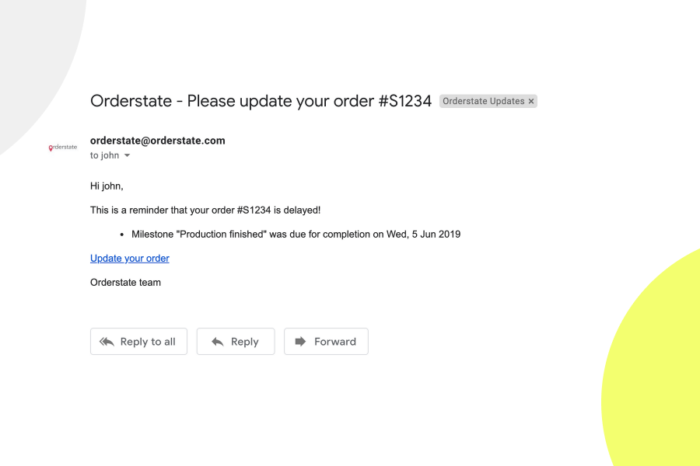Open the "Update your order" link
Viewport: 700px width, 466px height.
[x=130, y=259]
